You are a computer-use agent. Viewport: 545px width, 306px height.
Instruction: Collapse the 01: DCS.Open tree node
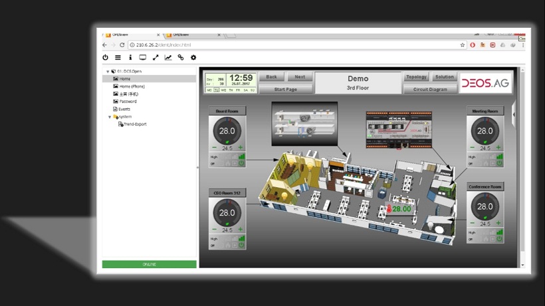(108, 71)
